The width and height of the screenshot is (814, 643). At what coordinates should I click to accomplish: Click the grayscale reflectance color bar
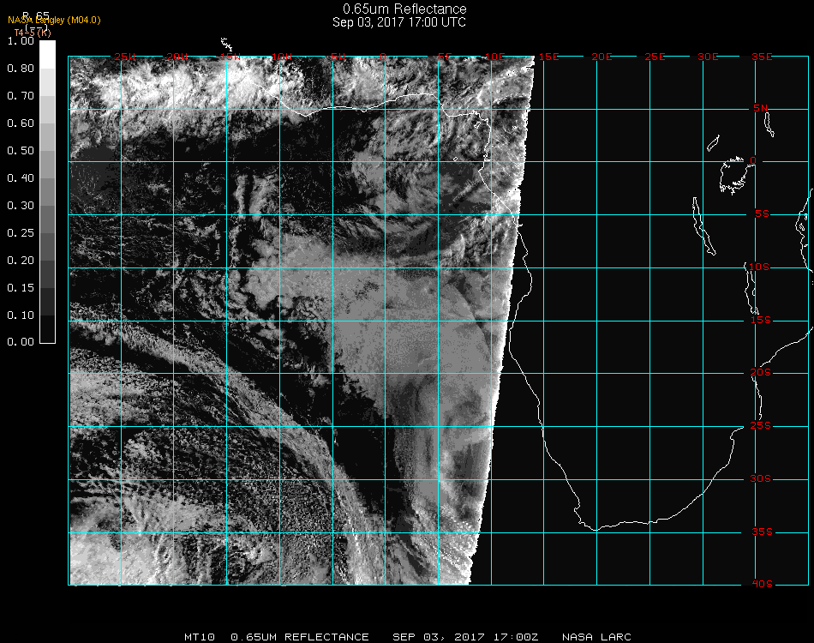[x=47, y=192]
